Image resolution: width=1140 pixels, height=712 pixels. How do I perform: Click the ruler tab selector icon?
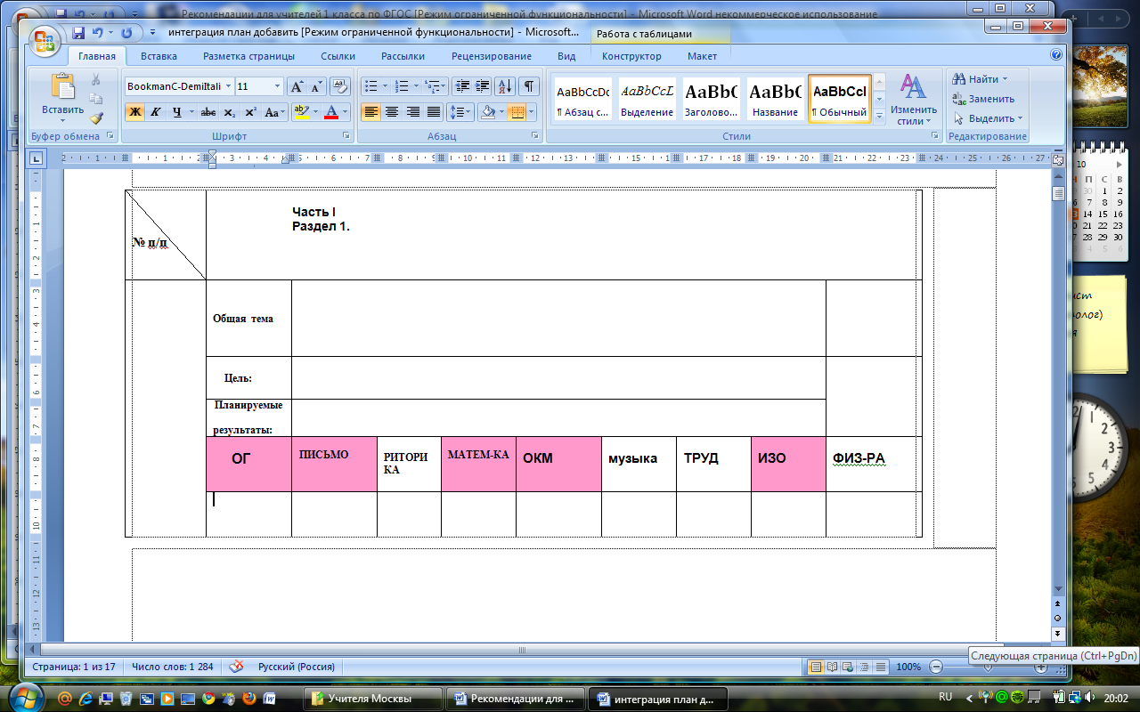(37, 158)
